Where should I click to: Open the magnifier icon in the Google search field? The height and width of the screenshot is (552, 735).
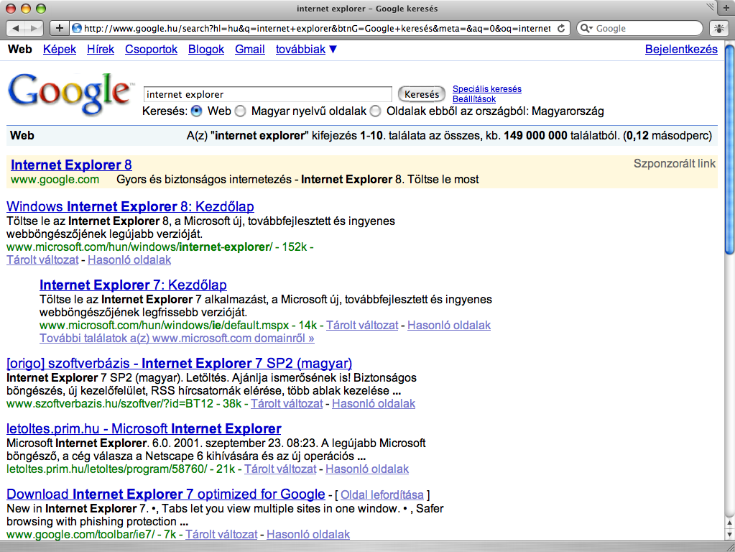[x=587, y=29]
